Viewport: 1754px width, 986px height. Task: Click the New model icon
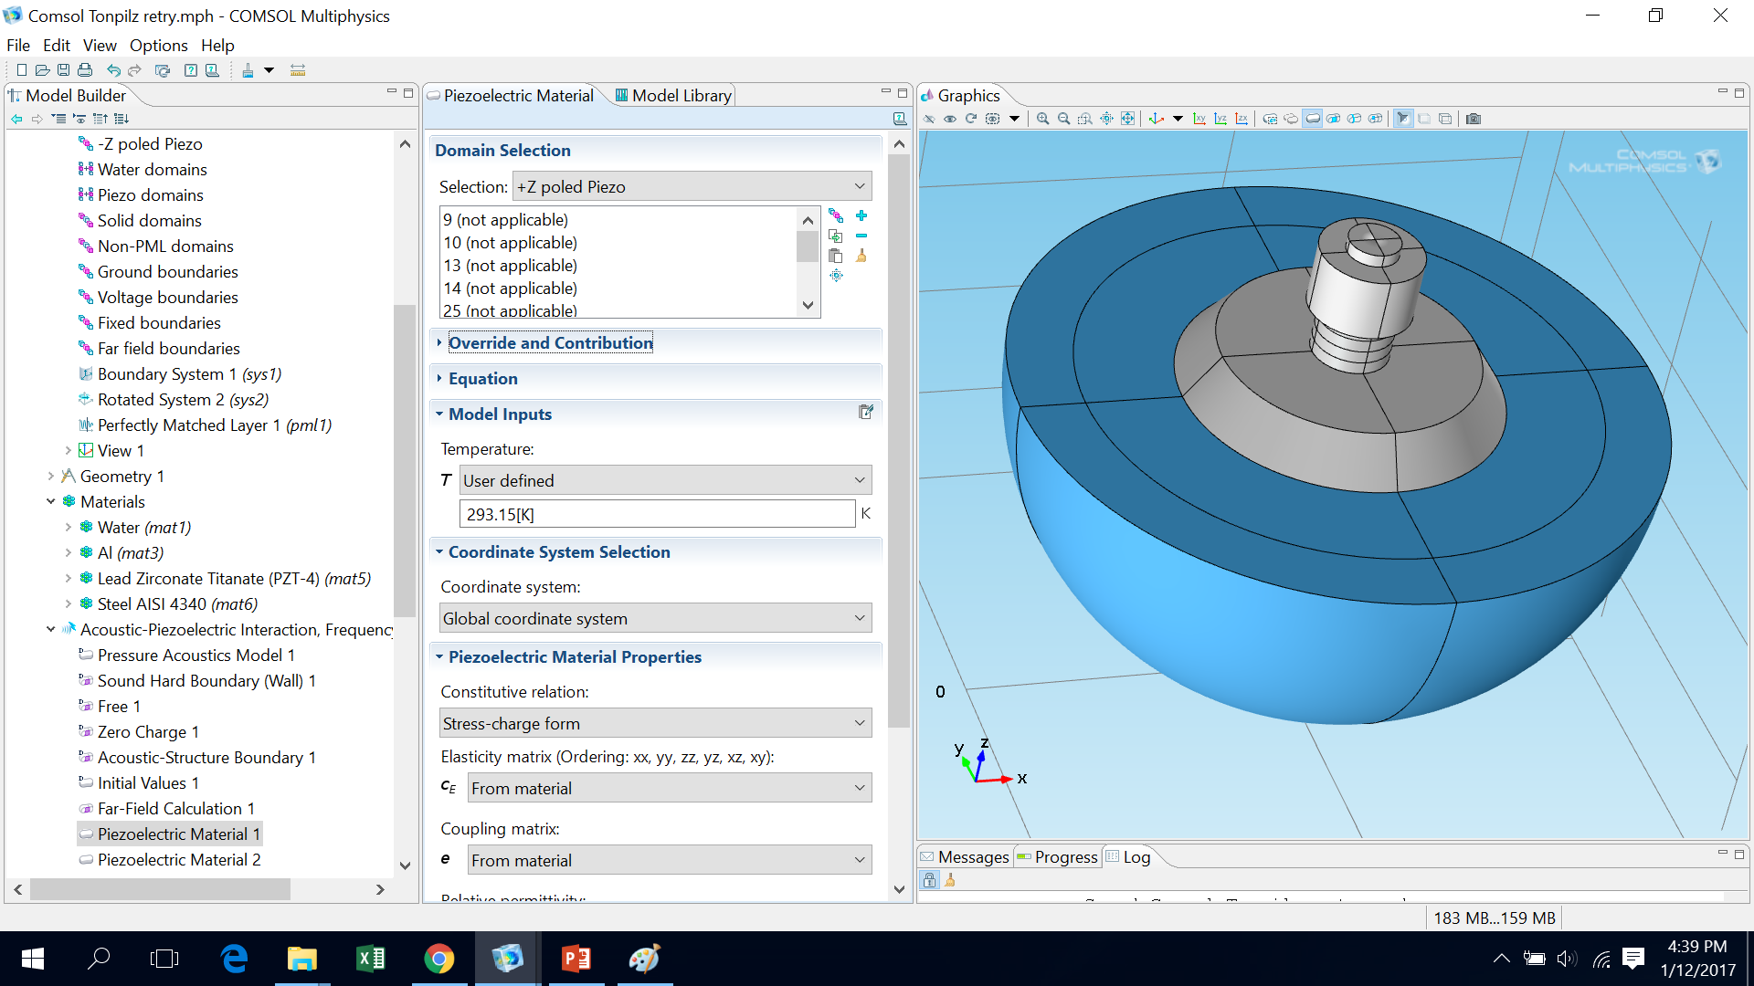21,70
